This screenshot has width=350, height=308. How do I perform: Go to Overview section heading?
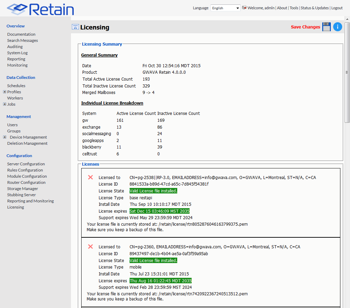coord(15,26)
